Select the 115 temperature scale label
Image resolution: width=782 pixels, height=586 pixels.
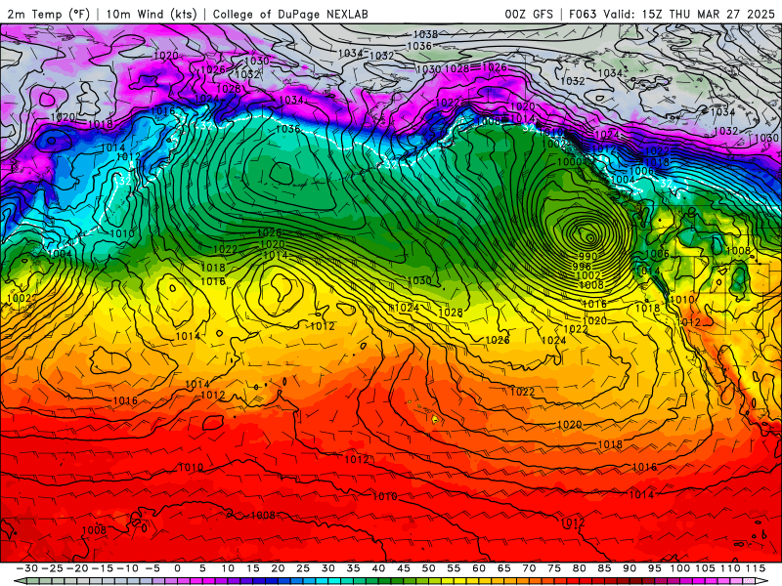point(755,568)
